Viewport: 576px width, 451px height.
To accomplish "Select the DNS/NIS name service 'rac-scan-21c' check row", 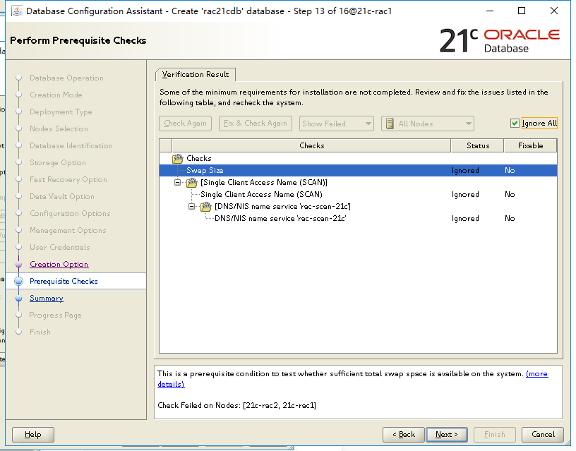I will pos(358,219).
